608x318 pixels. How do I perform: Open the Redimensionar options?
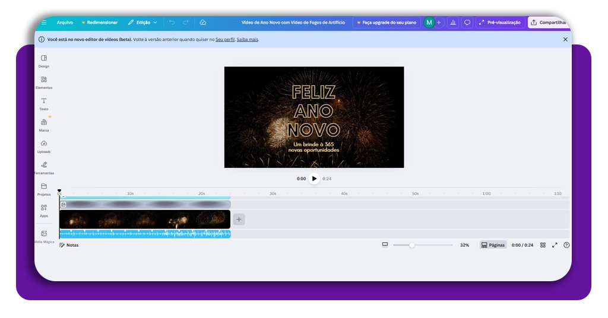pyautogui.click(x=99, y=23)
